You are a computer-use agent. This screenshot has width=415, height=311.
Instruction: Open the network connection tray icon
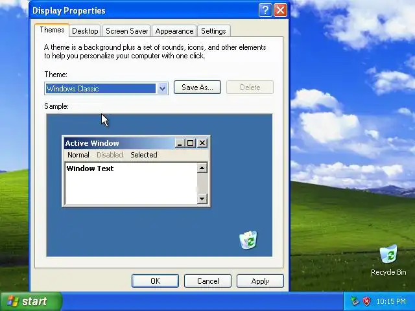click(355, 301)
